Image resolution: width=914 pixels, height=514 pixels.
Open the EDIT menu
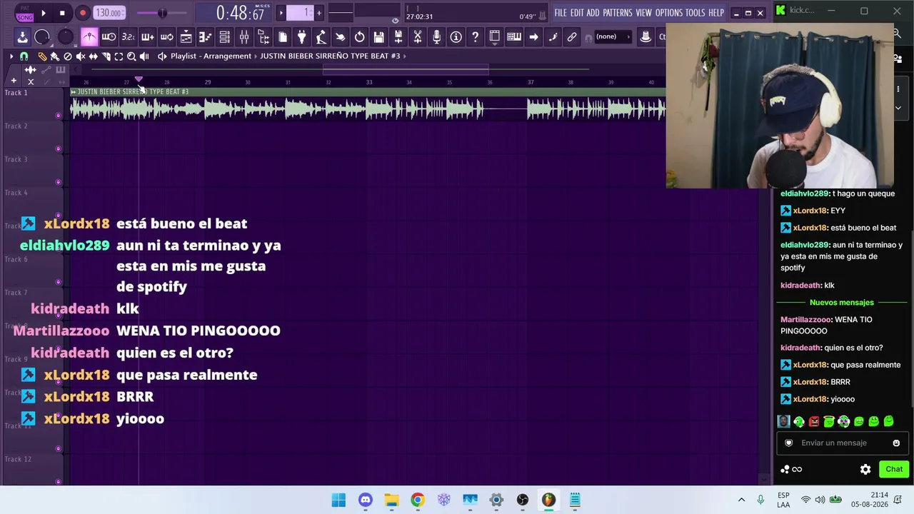[x=577, y=13]
